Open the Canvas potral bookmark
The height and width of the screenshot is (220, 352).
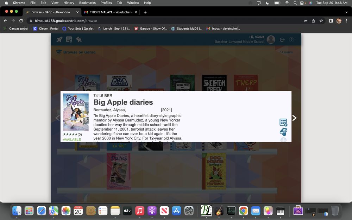click(x=16, y=29)
